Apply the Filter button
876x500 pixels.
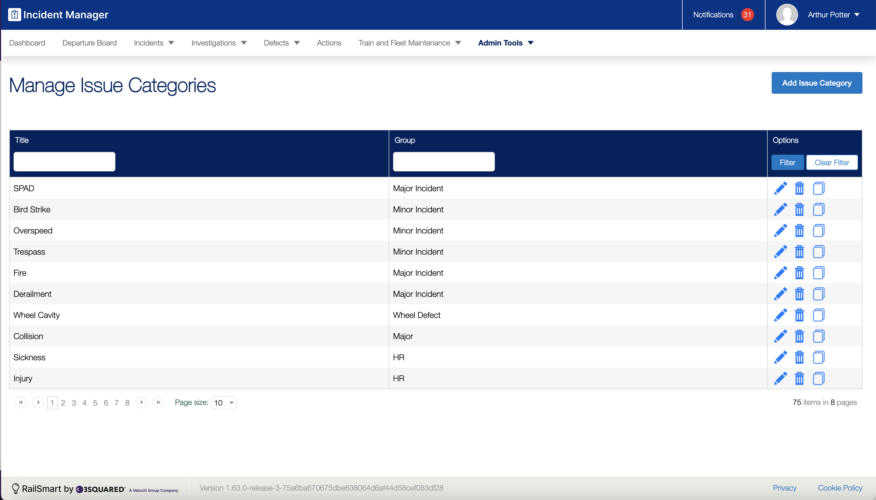click(x=787, y=163)
